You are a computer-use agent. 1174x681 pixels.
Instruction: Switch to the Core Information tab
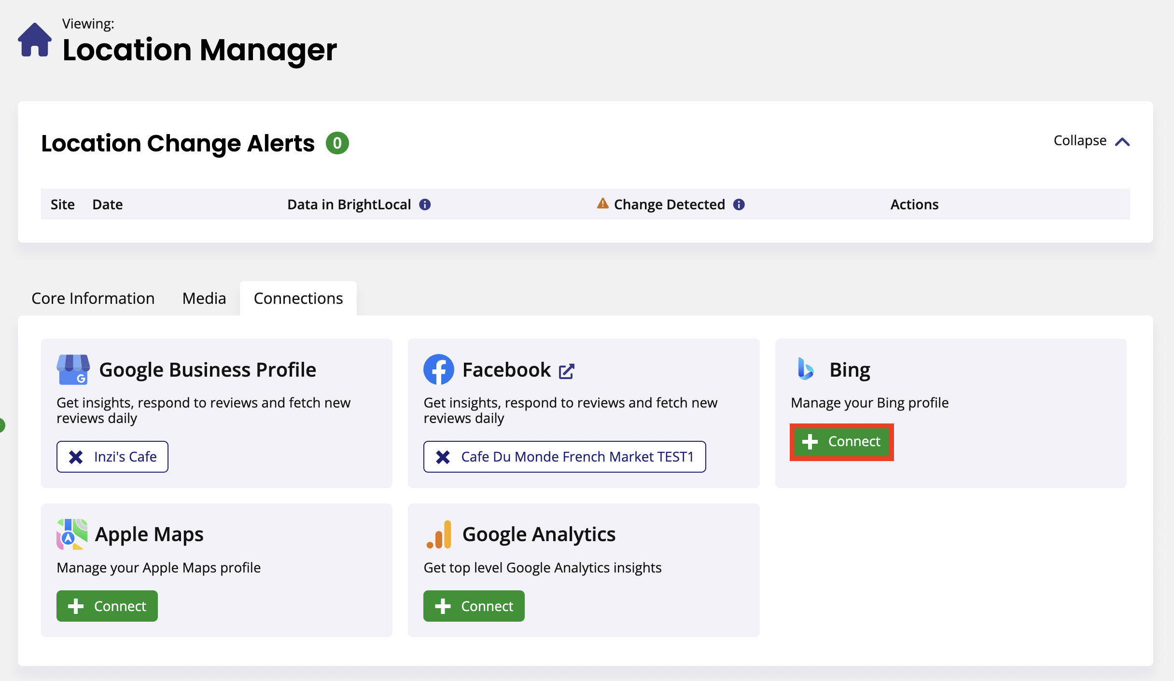(93, 298)
